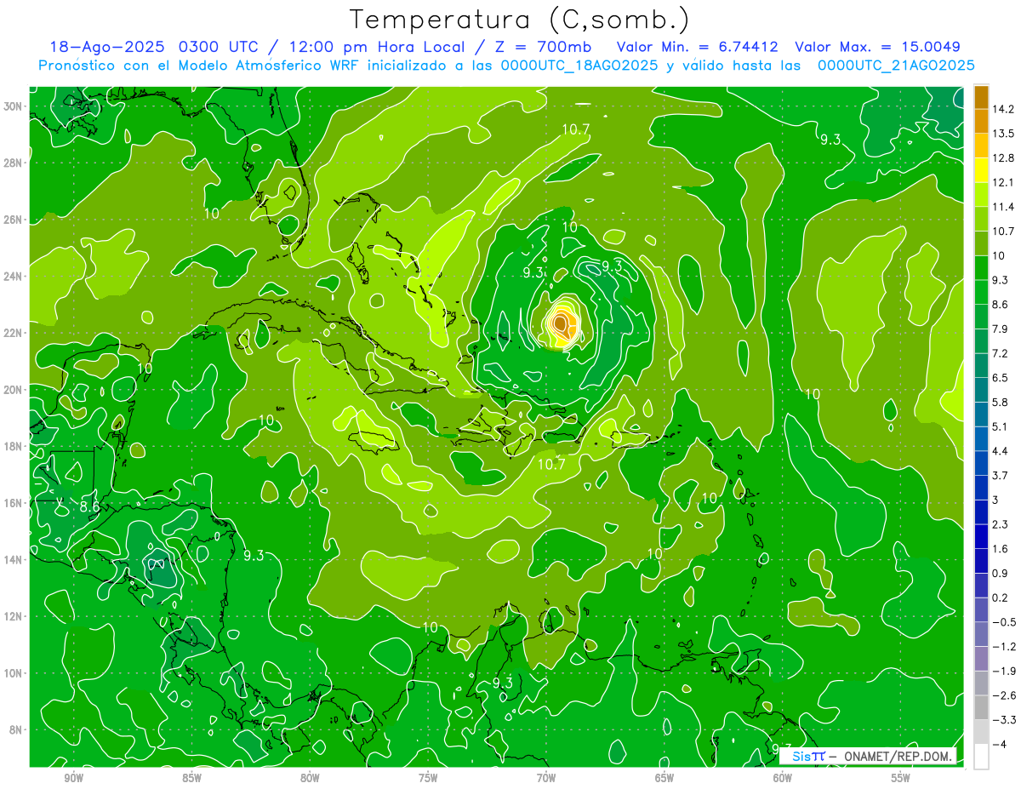This screenshot has width=1021, height=789.
Task: Click the "13.5" color legend value
Action: 1002,134
